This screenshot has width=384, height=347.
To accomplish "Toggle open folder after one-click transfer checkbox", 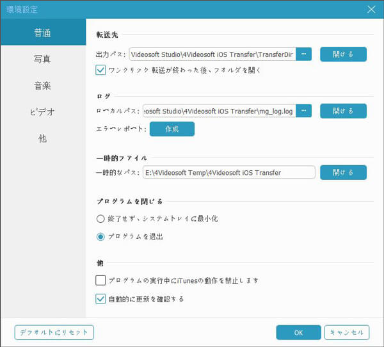I will 100,70.
